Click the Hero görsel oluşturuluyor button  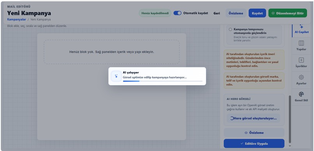pos(253,118)
